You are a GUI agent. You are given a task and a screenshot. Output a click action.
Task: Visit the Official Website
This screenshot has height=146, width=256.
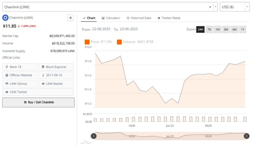tap(20, 75)
